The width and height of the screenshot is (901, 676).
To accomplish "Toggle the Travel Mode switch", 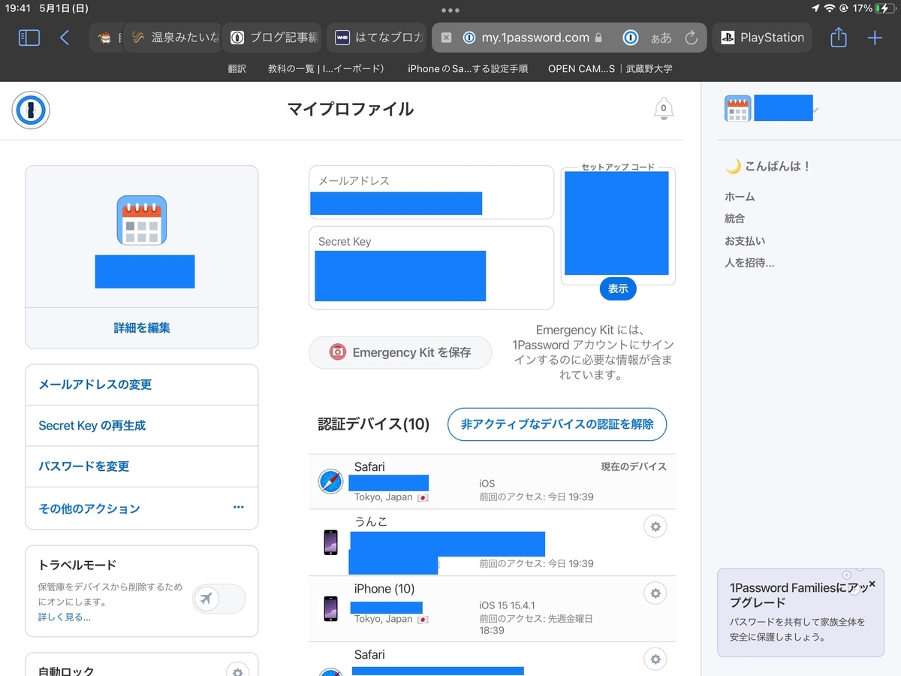I will click(218, 599).
